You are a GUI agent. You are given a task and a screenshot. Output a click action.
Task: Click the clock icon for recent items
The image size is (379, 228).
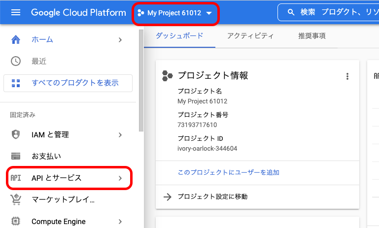tap(16, 61)
